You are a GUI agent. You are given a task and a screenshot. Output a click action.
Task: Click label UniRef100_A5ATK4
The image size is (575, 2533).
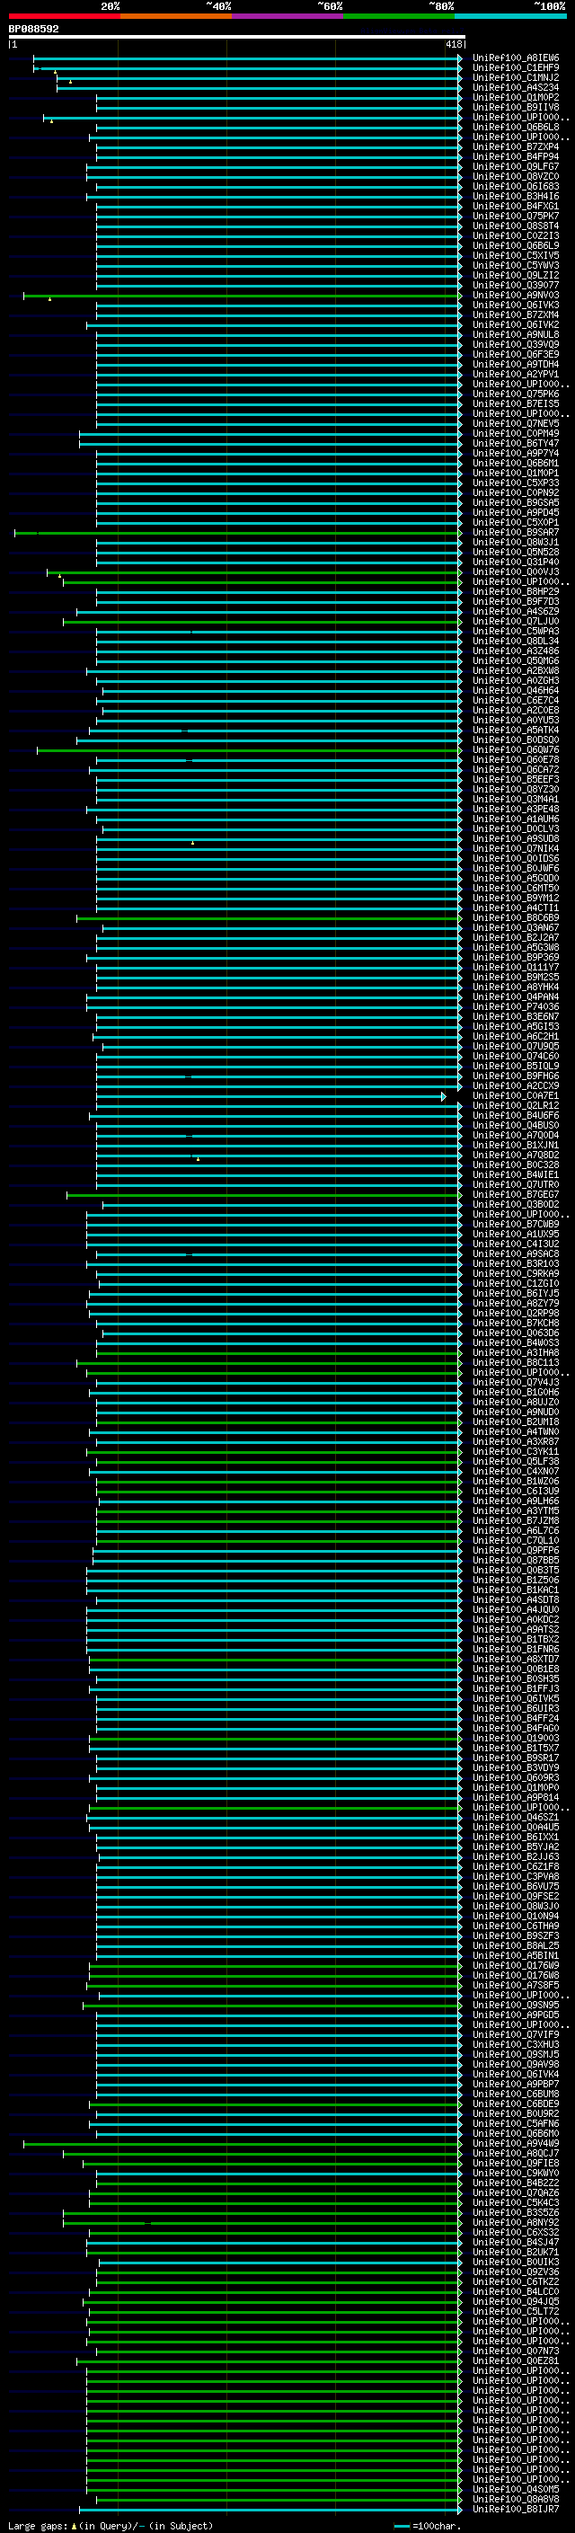[516, 730]
